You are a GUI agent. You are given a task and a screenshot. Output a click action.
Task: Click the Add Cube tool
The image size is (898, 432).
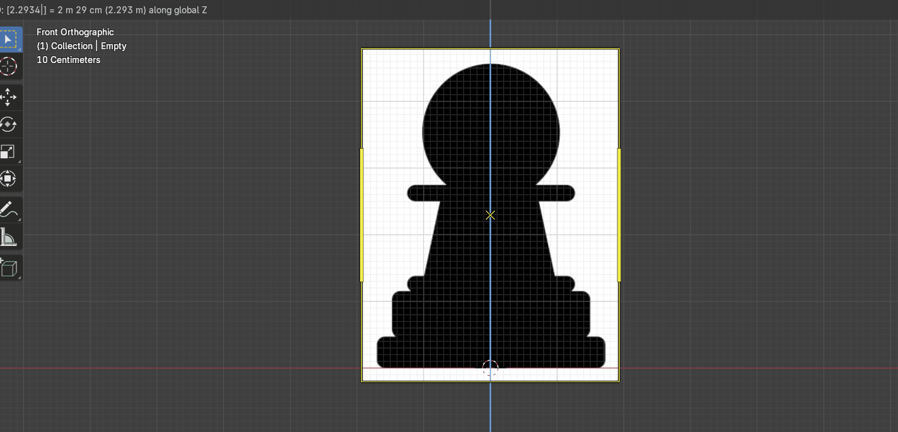[x=8, y=268]
